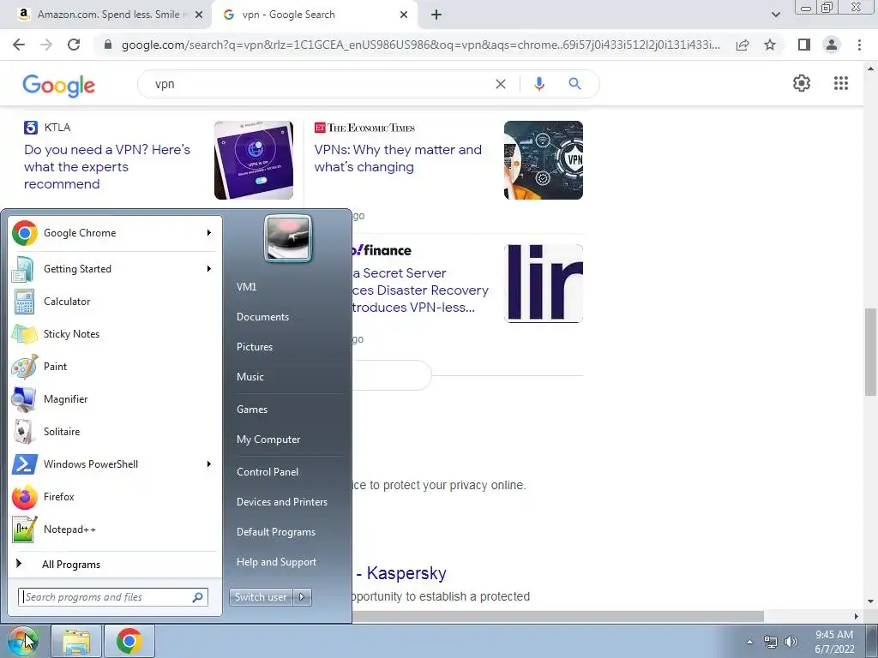Screen dimensions: 878x658
Task: Click the Google logo
Action: tap(59, 85)
